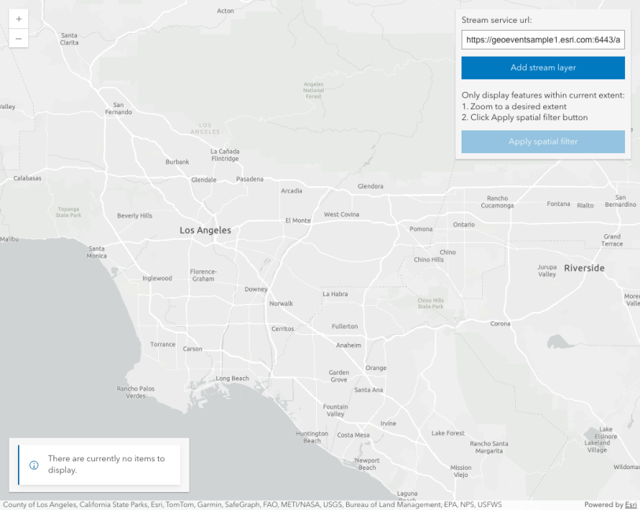Click the Long Beach label on map
This screenshot has width=640, height=510.
[232, 379]
